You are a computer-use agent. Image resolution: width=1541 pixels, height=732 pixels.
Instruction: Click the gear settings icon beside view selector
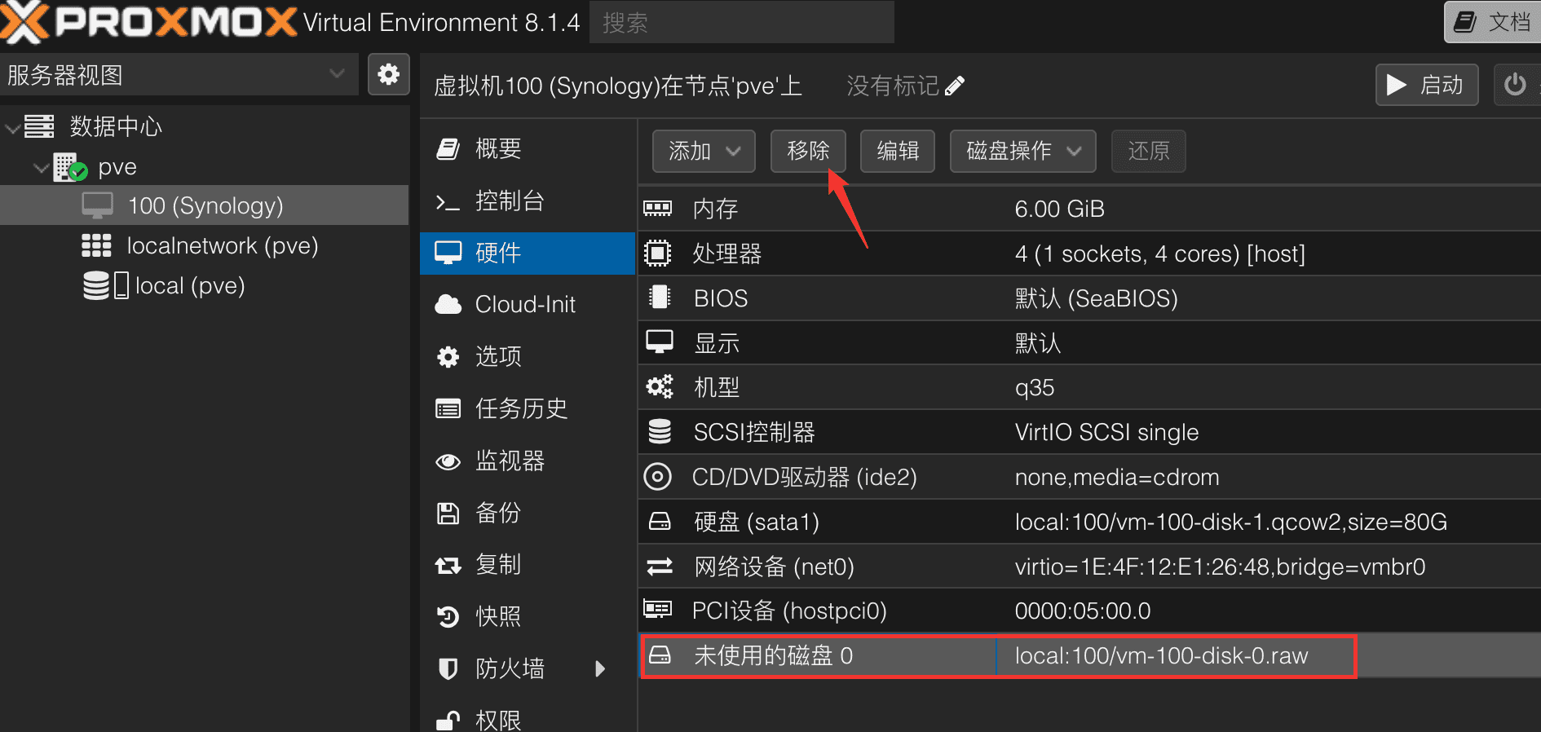tap(389, 75)
